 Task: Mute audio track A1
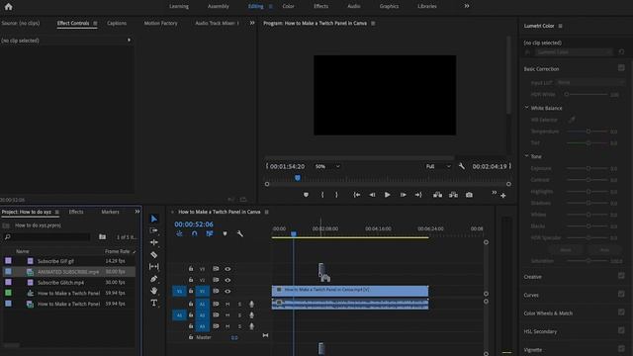(x=227, y=304)
